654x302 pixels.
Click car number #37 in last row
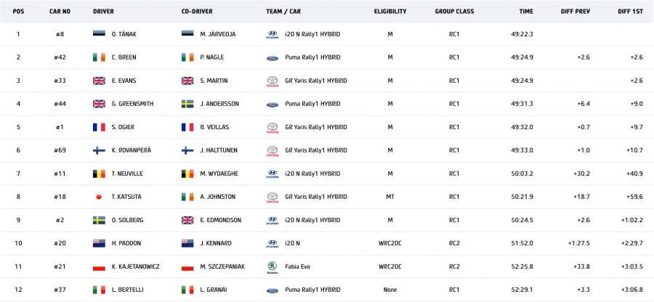click(x=60, y=290)
